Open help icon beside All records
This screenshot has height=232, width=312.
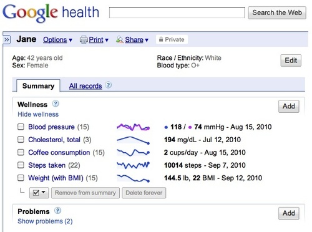pos(108,85)
